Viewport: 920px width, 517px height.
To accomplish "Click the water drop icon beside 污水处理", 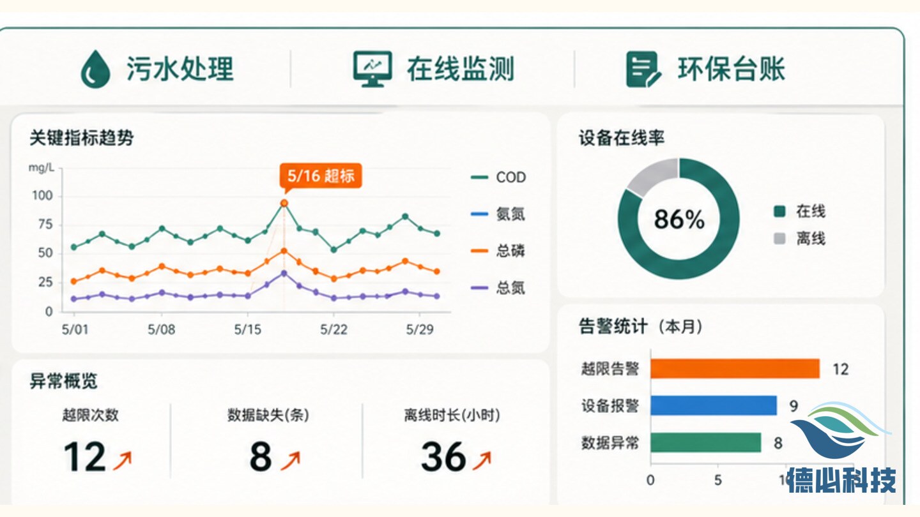I will 96,69.
